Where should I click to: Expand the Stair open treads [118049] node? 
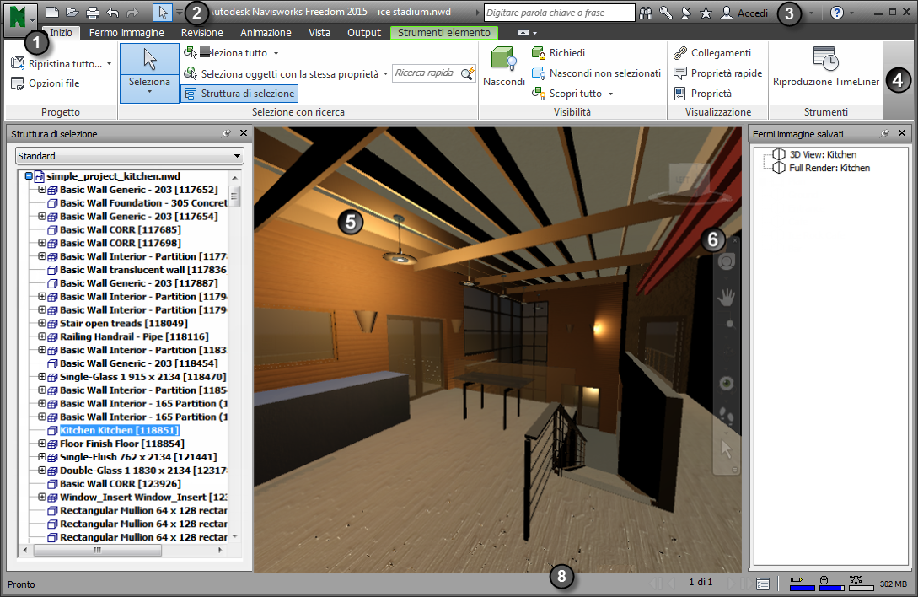[42, 323]
